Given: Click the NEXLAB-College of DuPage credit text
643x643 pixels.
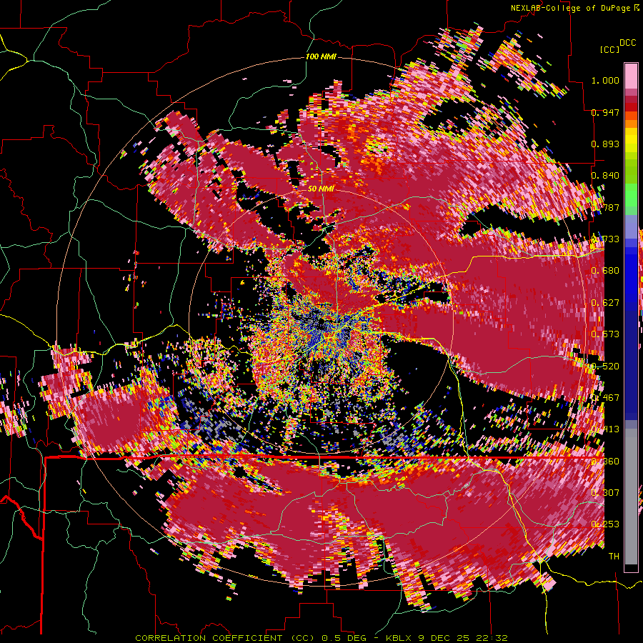Looking at the screenshot, I should coord(572,8).
